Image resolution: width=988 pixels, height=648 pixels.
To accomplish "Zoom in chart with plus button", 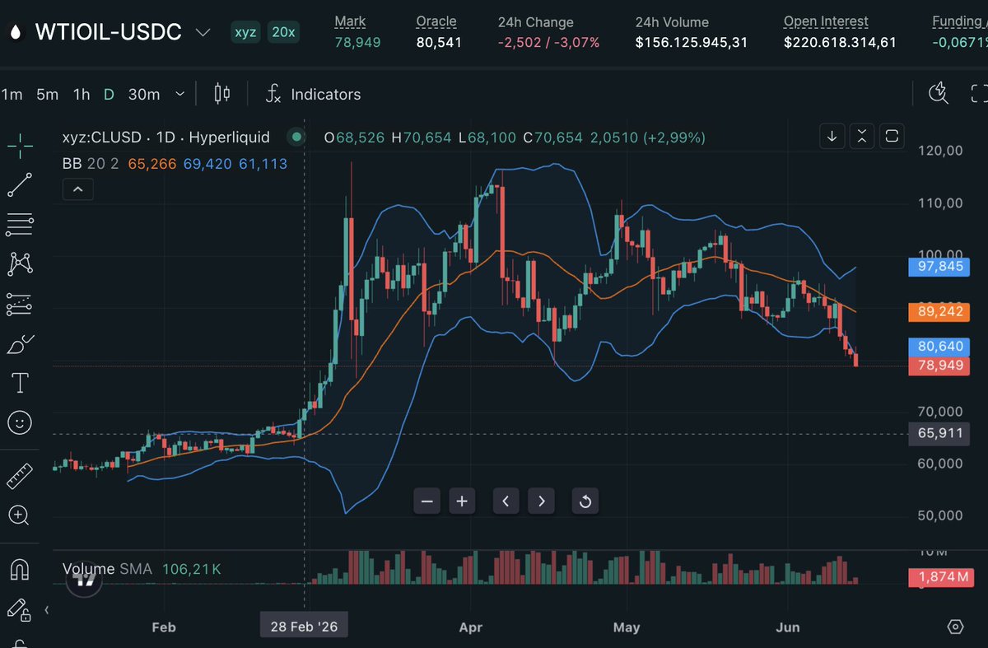I will [462, 501].
